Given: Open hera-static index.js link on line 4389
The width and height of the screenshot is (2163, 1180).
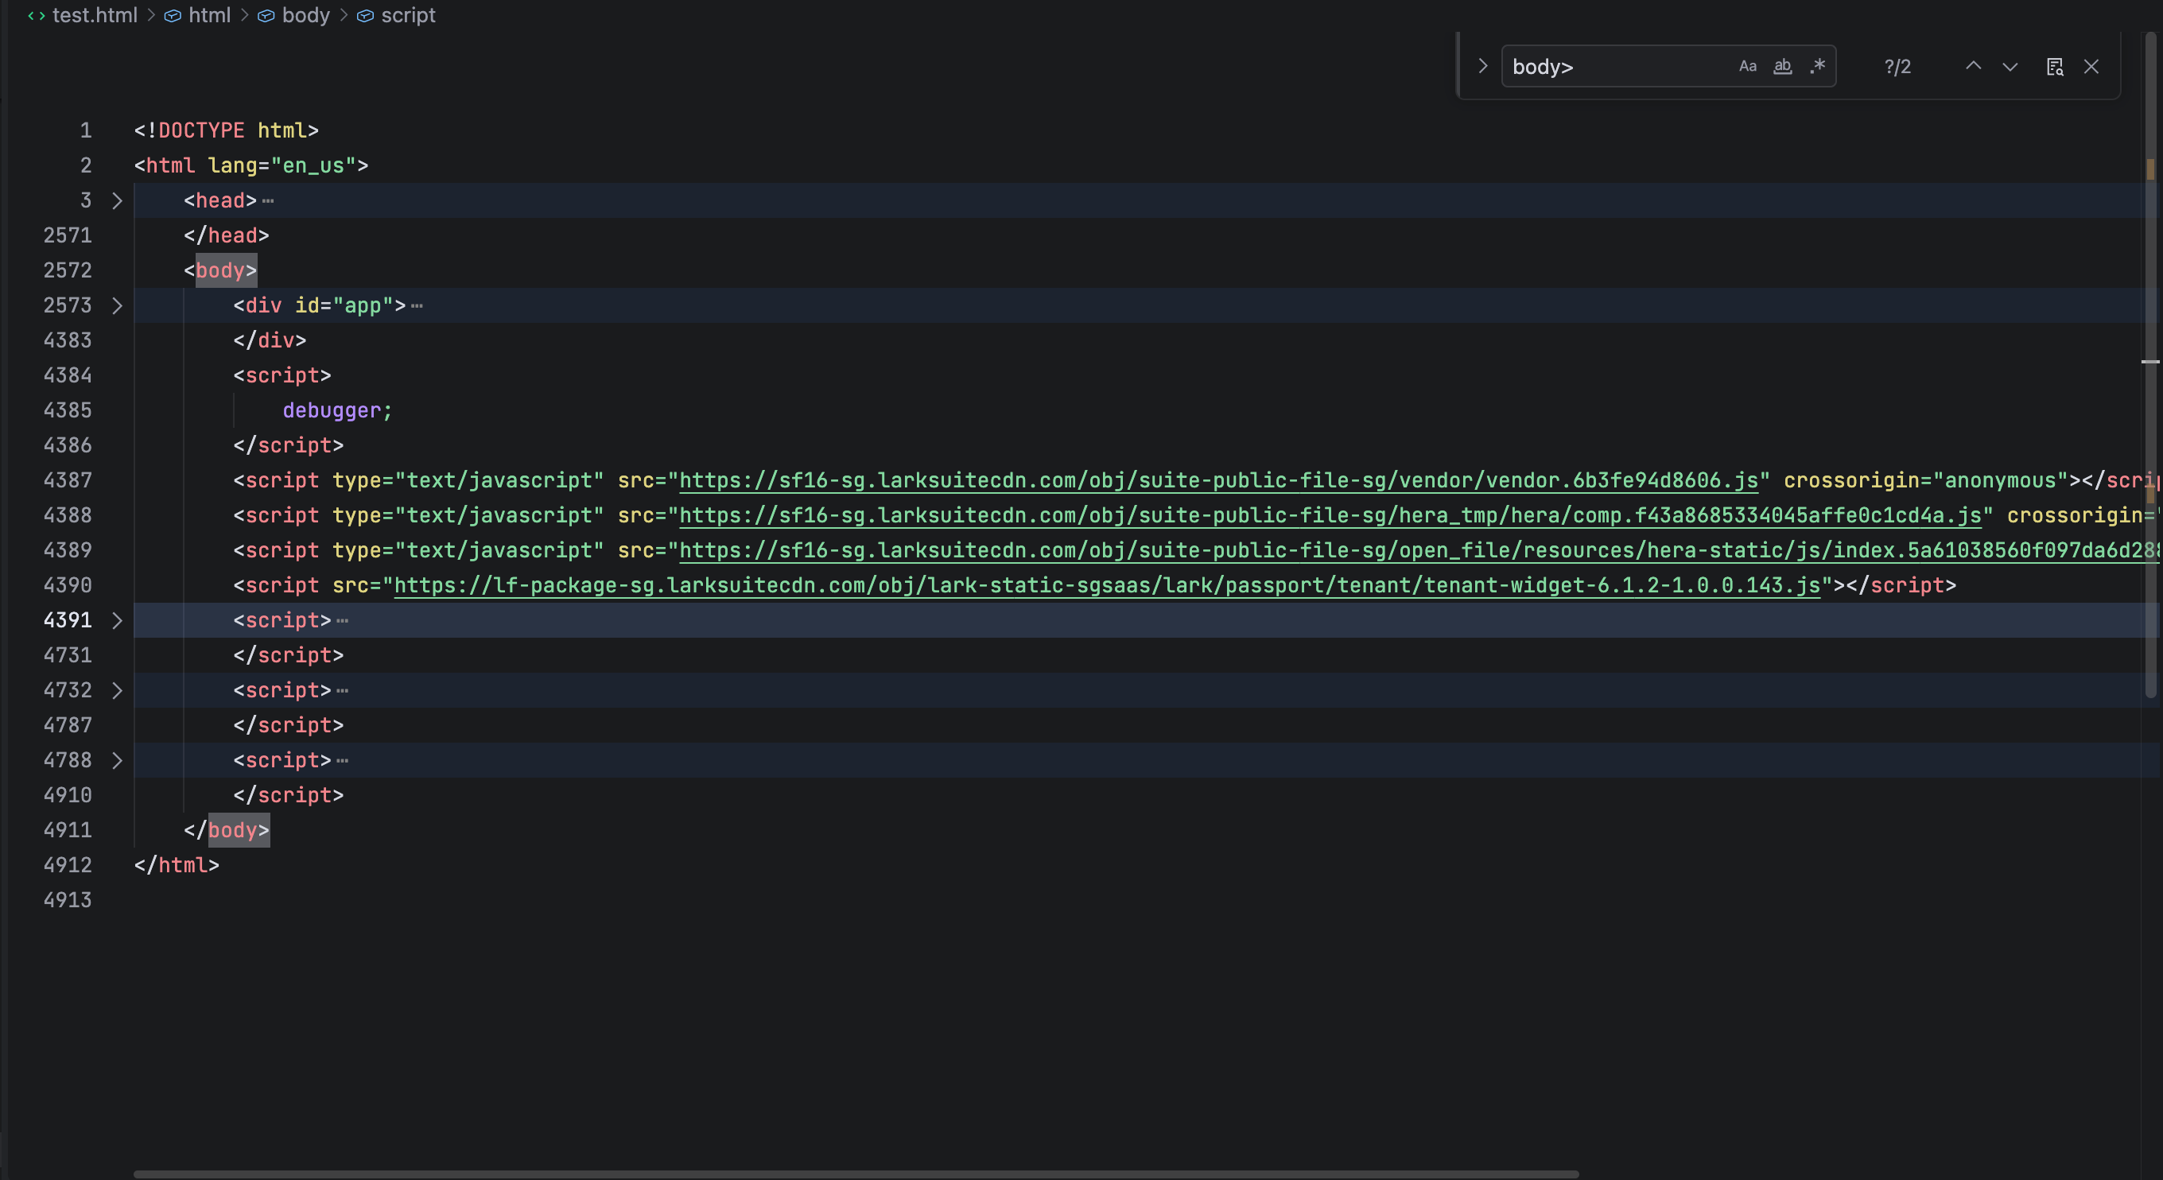Looking at the screenshot, I should (x=1417, y=550).
